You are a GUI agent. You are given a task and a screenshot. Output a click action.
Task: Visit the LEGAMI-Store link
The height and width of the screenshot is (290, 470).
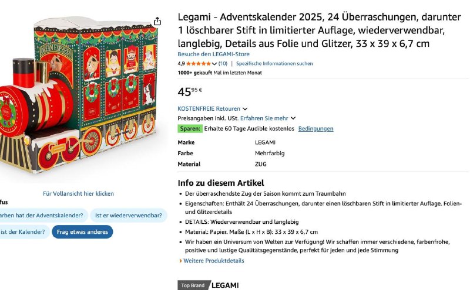[x=213, y=54]
